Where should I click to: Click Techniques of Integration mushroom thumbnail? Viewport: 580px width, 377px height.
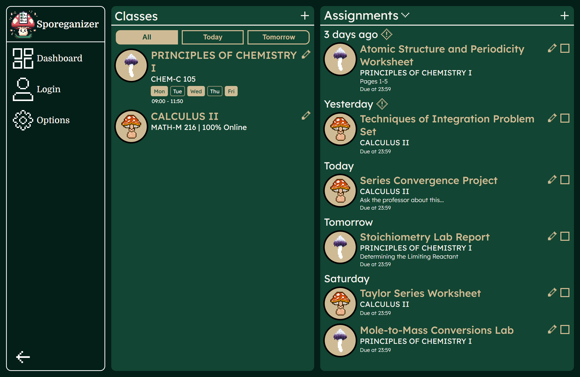pos(340,129)
